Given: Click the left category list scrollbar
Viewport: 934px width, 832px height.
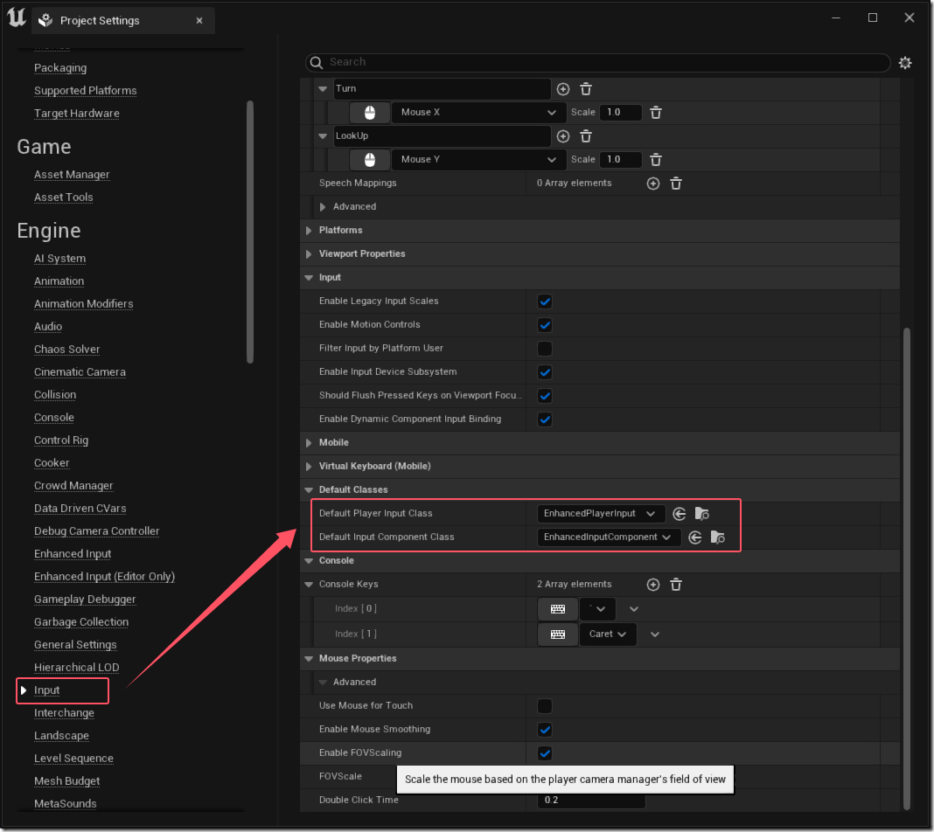Looking at the screenshot, I should pos(250,232).
